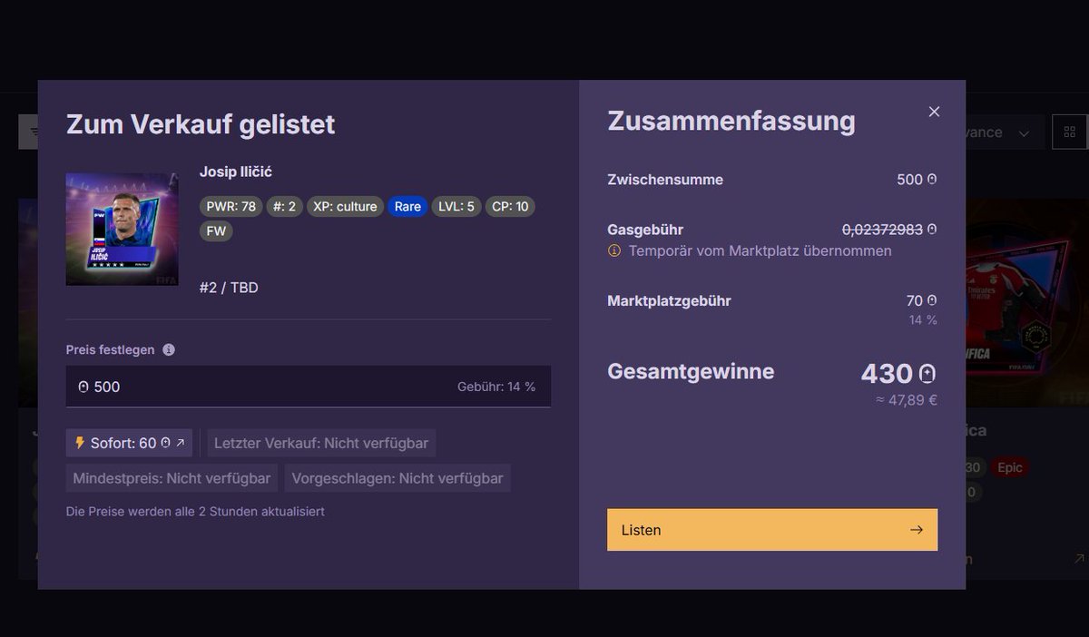The image size is (1089, 637).
Task: Click the warning icon beside Temporär vom Marktplatz
Action: (614, 250)
